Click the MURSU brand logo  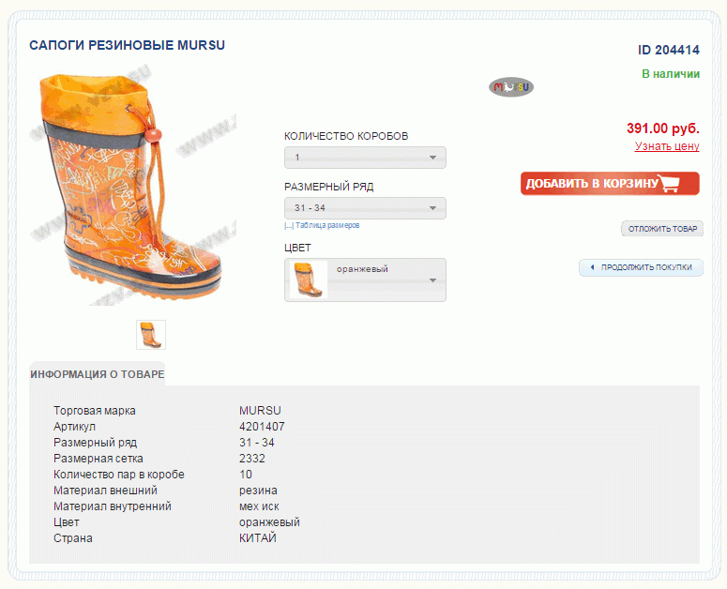coord(511,86)
